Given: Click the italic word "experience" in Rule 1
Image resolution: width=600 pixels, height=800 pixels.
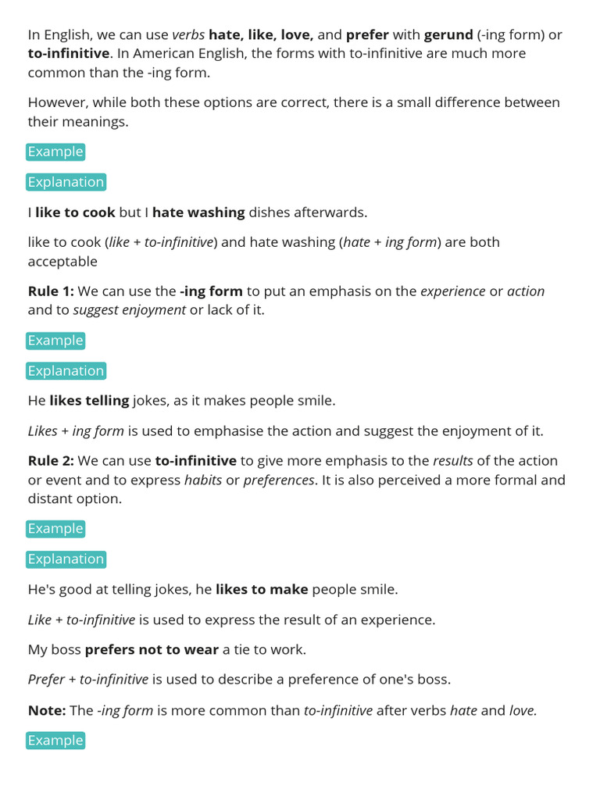Looking at the screenshot, I should coord(452,291).
